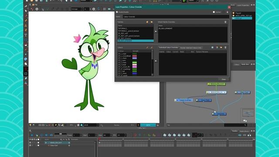The image size is (279, 157).
Task: Click the lightning render icon below canvas
Action: click(56, 125)
